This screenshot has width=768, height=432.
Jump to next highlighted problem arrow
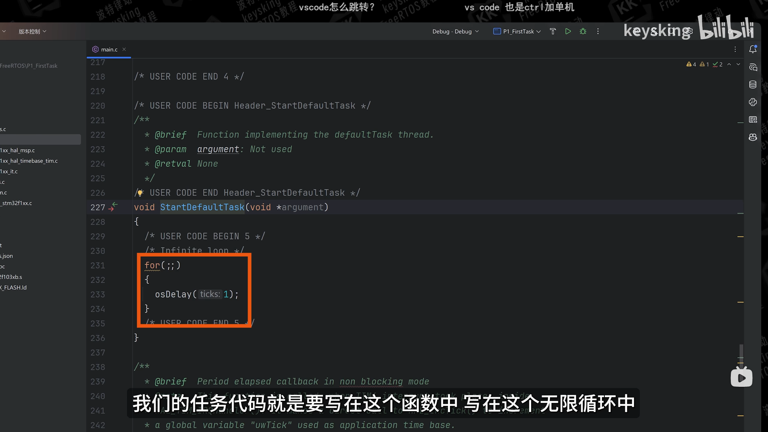point(738,64)
